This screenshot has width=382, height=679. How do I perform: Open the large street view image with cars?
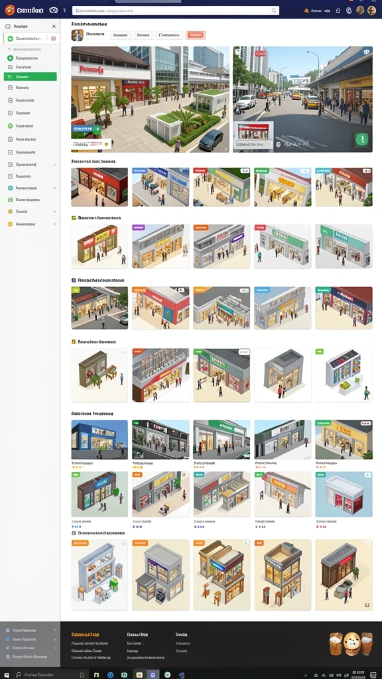302,99
